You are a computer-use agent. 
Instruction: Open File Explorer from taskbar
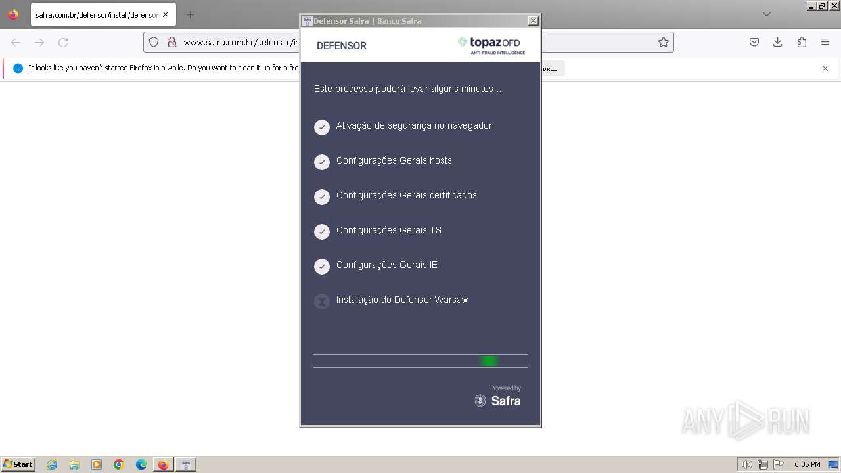click(74, 464)
